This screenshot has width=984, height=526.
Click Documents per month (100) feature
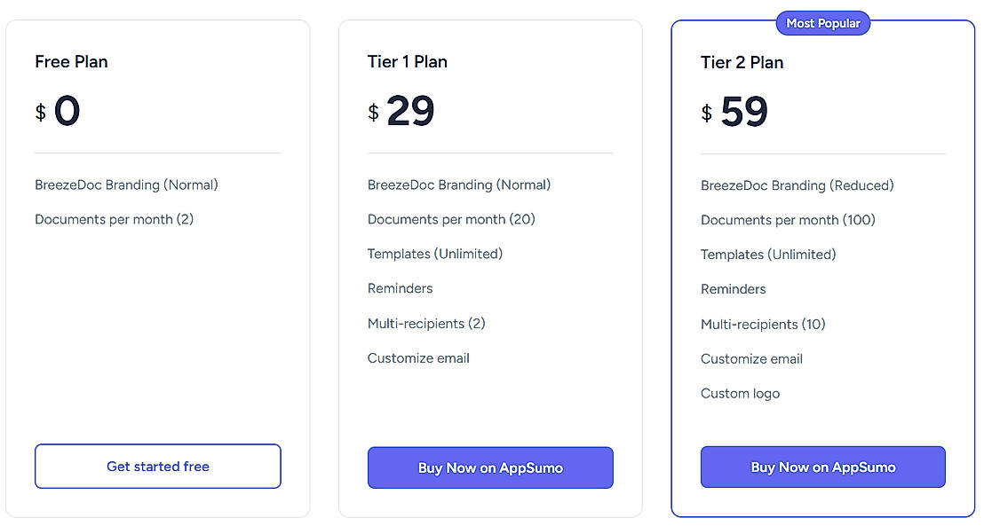pos(788,220)
